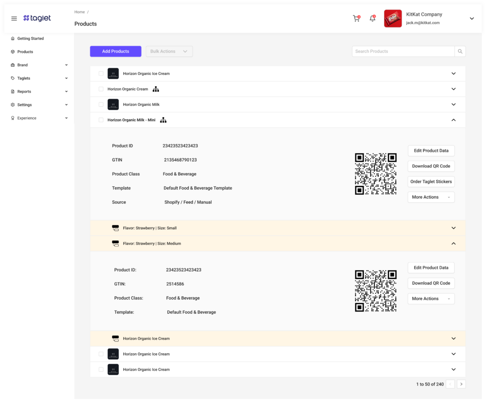
Task: Click the Add Products button
Action: [116, 51]
